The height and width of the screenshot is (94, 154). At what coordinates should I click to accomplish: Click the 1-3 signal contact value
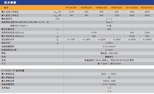click(x=109, y=91)
